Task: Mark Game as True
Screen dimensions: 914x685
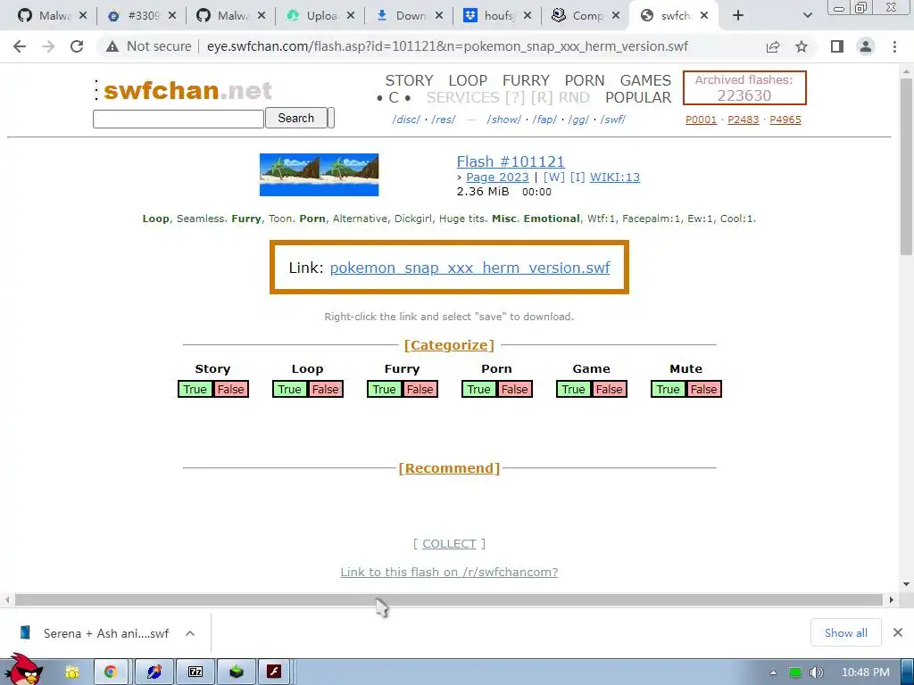Action: (x=573, y=389)
